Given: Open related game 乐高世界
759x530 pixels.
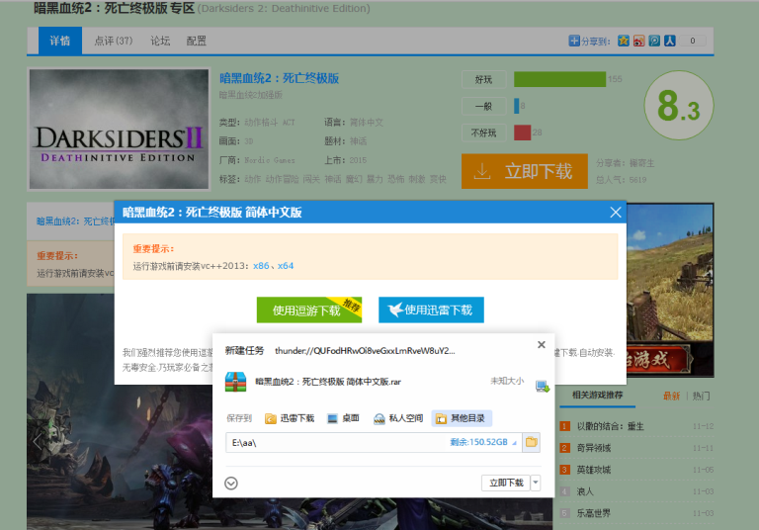Looking at the screenshot, I should pos(594,513).
